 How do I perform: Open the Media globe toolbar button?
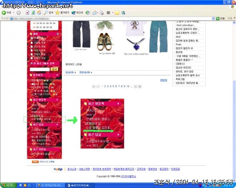[x=77, y=13]
